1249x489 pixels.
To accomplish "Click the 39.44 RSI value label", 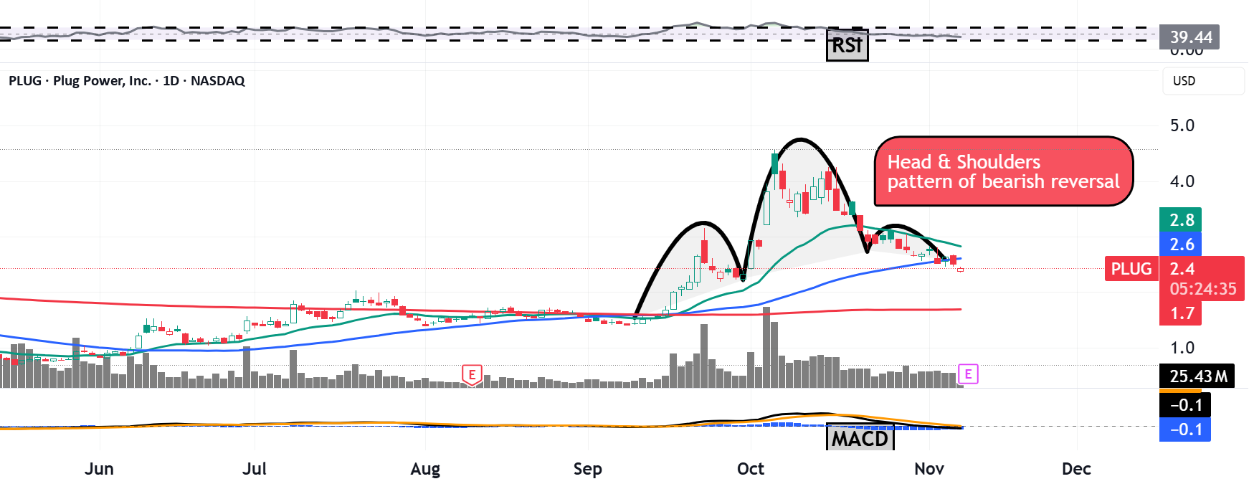I will (x=1189, y=37).
